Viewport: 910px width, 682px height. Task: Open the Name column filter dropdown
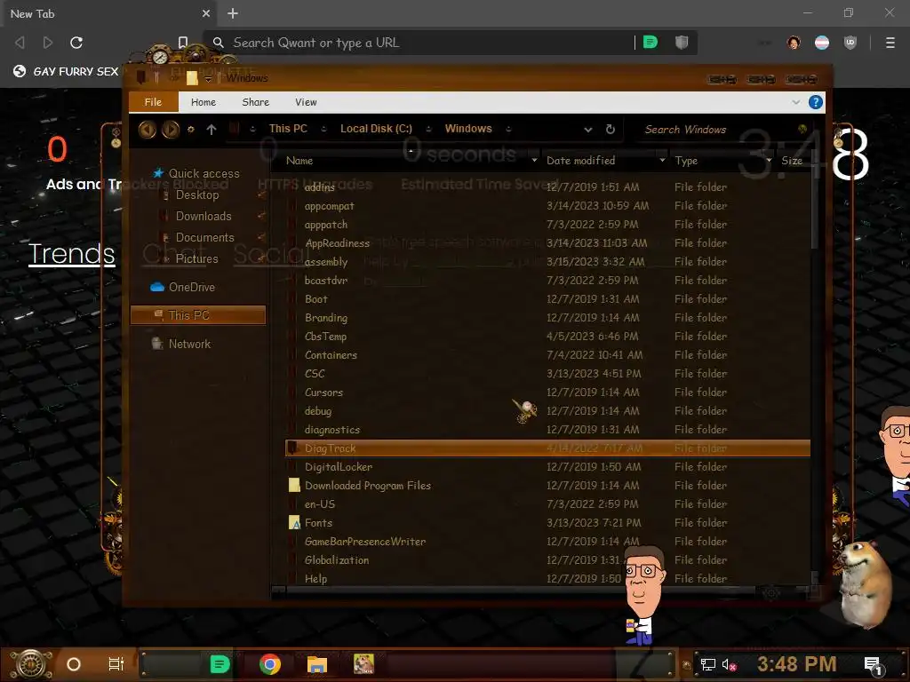[534, 160]
